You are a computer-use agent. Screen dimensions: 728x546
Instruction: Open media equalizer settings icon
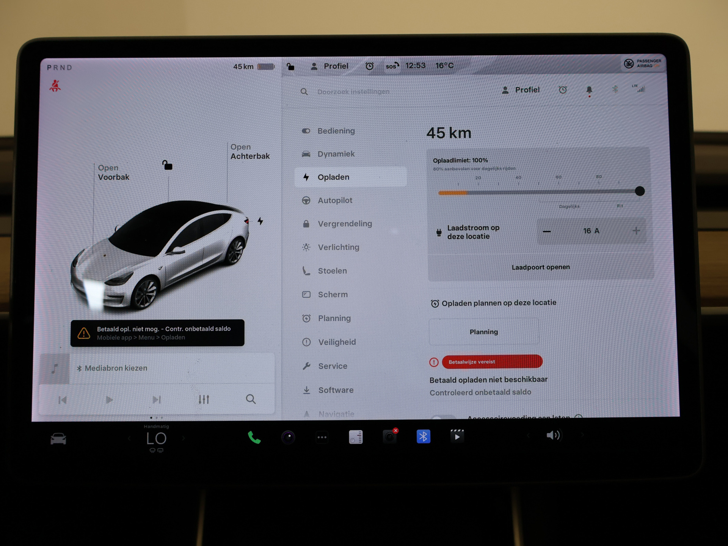click(x=204, y=399)
